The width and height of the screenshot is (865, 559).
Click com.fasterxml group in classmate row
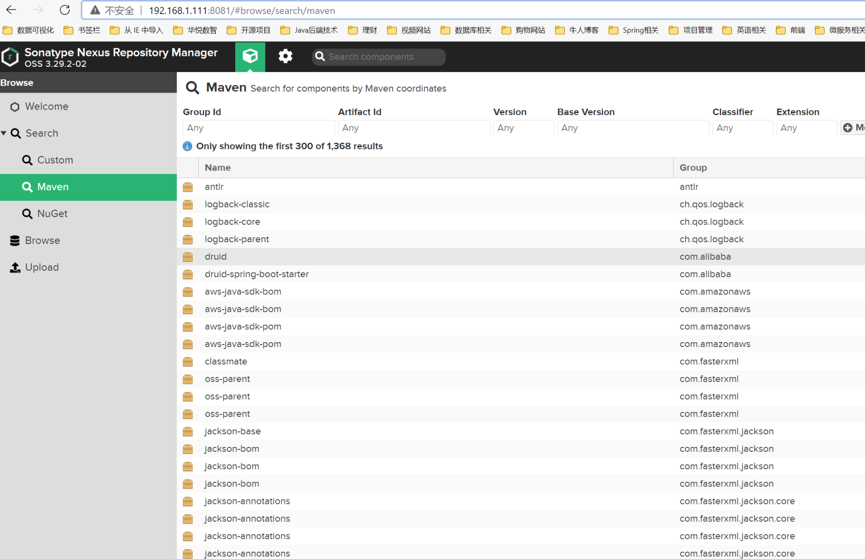tap(709, 362)
